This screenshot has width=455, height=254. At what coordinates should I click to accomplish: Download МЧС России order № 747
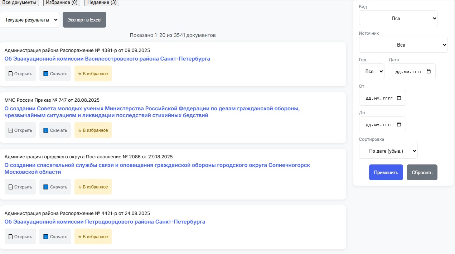click(x=55, y=130)
